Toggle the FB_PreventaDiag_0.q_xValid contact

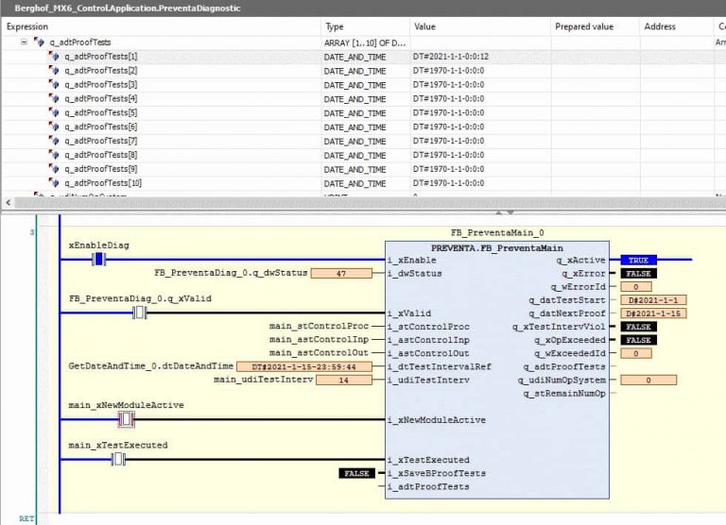139,313
